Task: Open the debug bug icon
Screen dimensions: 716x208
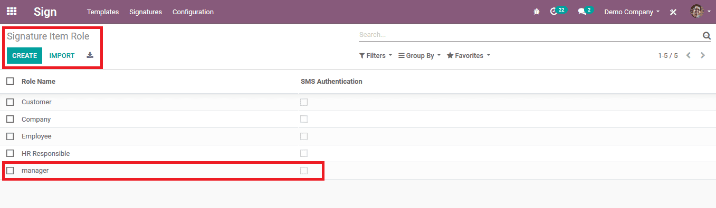Action: click(x=537, y=12)
